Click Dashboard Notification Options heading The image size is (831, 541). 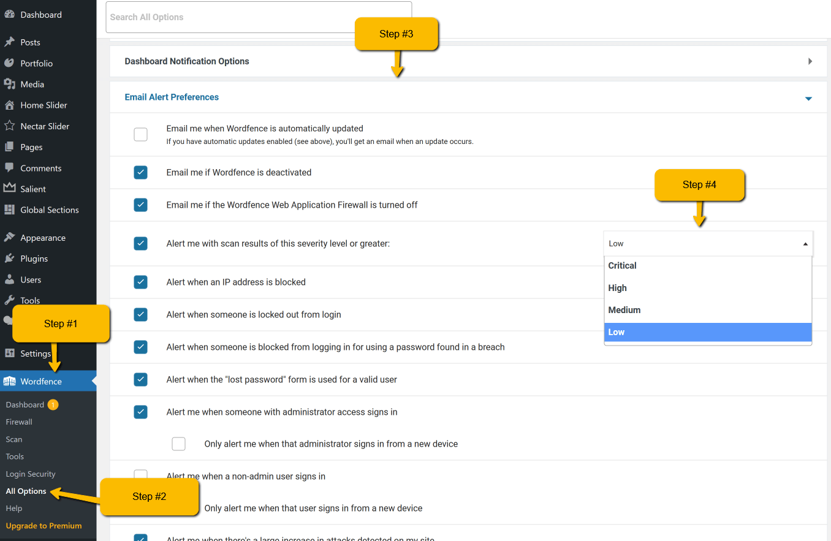[187, 61]
